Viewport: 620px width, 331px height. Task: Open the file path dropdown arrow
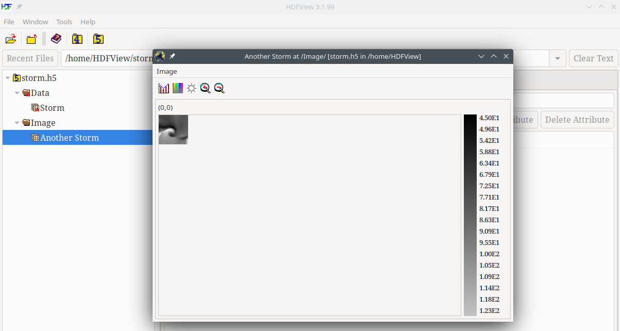(557, 59)
